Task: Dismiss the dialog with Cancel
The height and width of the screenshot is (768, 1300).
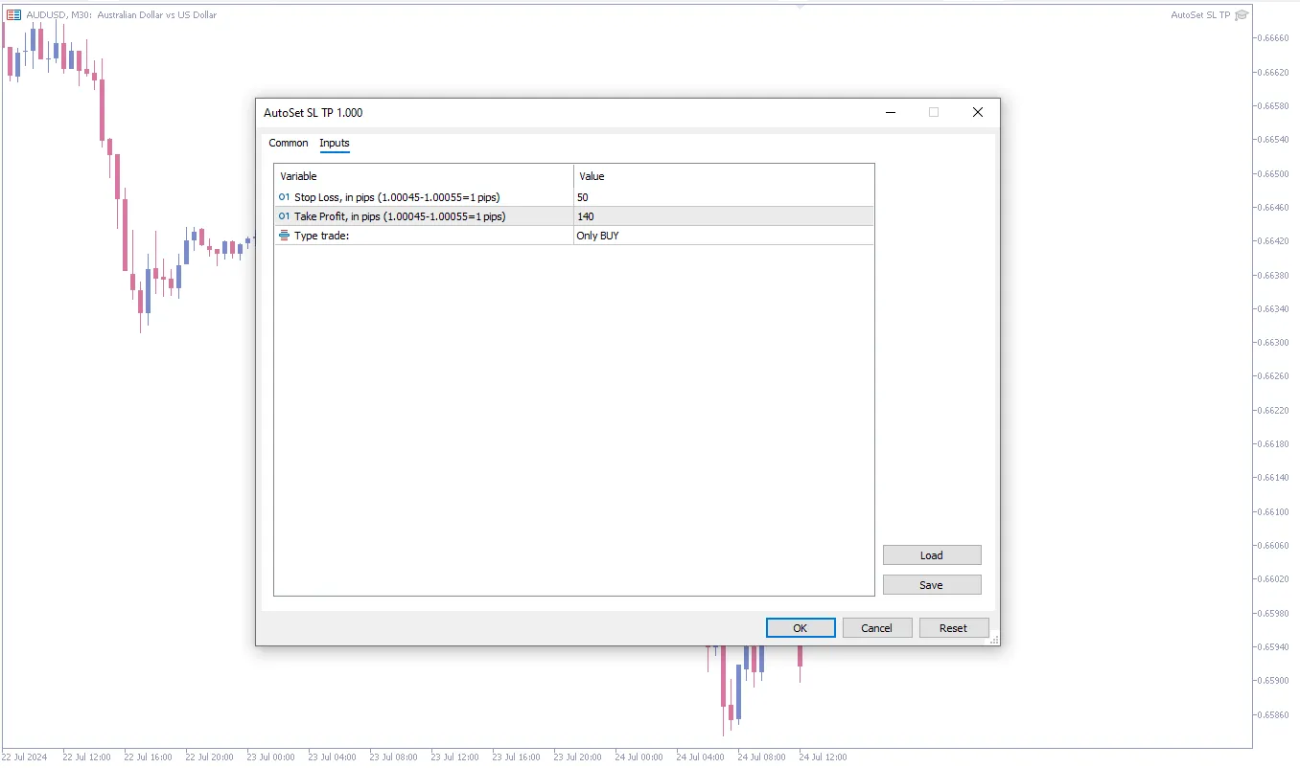Action: click(x=877, y=628)
